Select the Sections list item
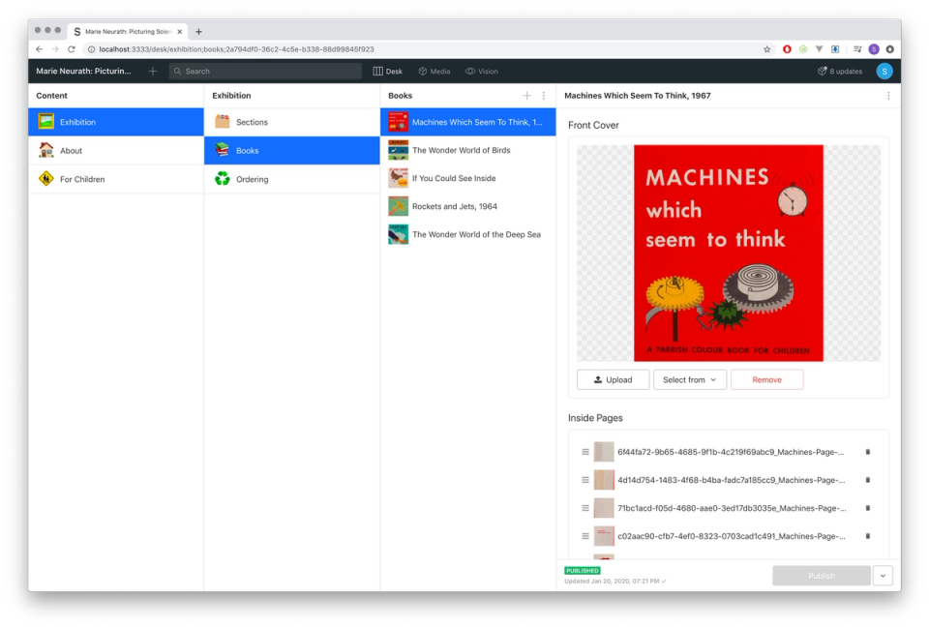This screenshot has width=929, height=629. 291,122
